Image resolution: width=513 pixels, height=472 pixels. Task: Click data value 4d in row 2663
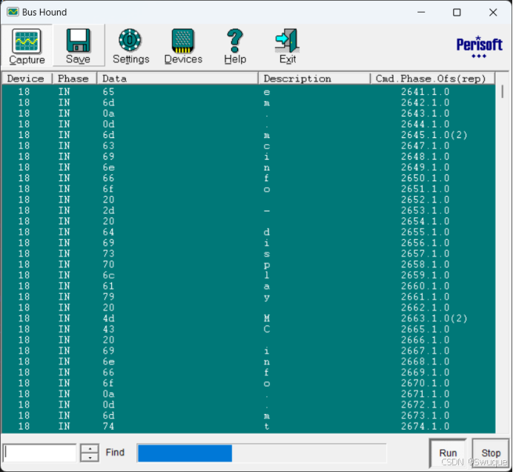click(109, 318)
